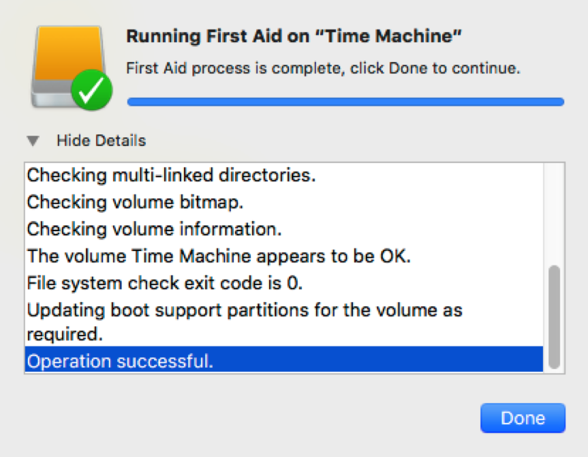Click the blue First Aid progress bar
This screenshot has width=588, height=457.
(x=345, y=102)
